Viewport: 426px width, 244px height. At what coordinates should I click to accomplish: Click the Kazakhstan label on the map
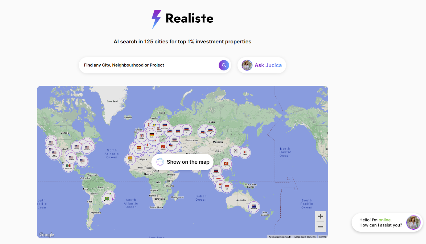click(x=191, y=140)
